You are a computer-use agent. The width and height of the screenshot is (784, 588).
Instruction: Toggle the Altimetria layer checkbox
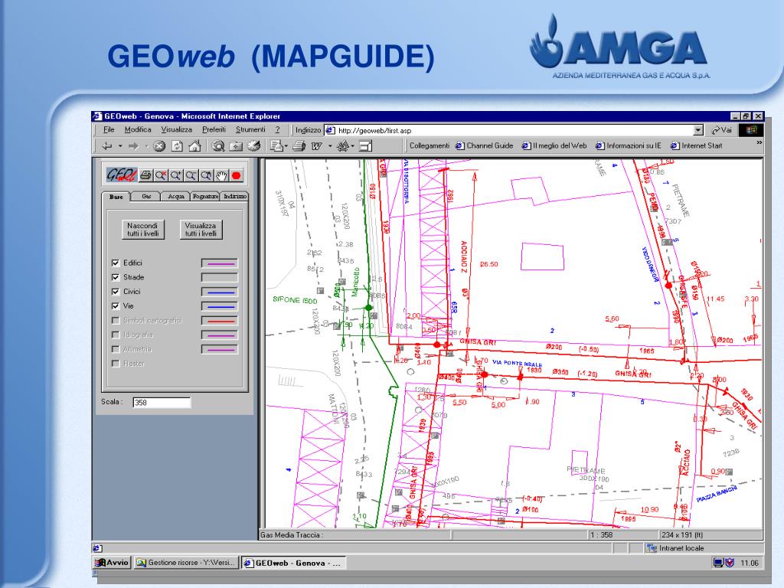(x=116, y=349)
